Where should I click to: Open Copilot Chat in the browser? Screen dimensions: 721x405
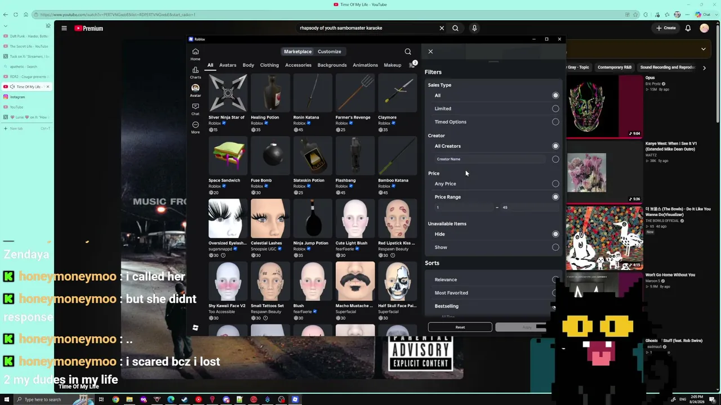(703, 15)
